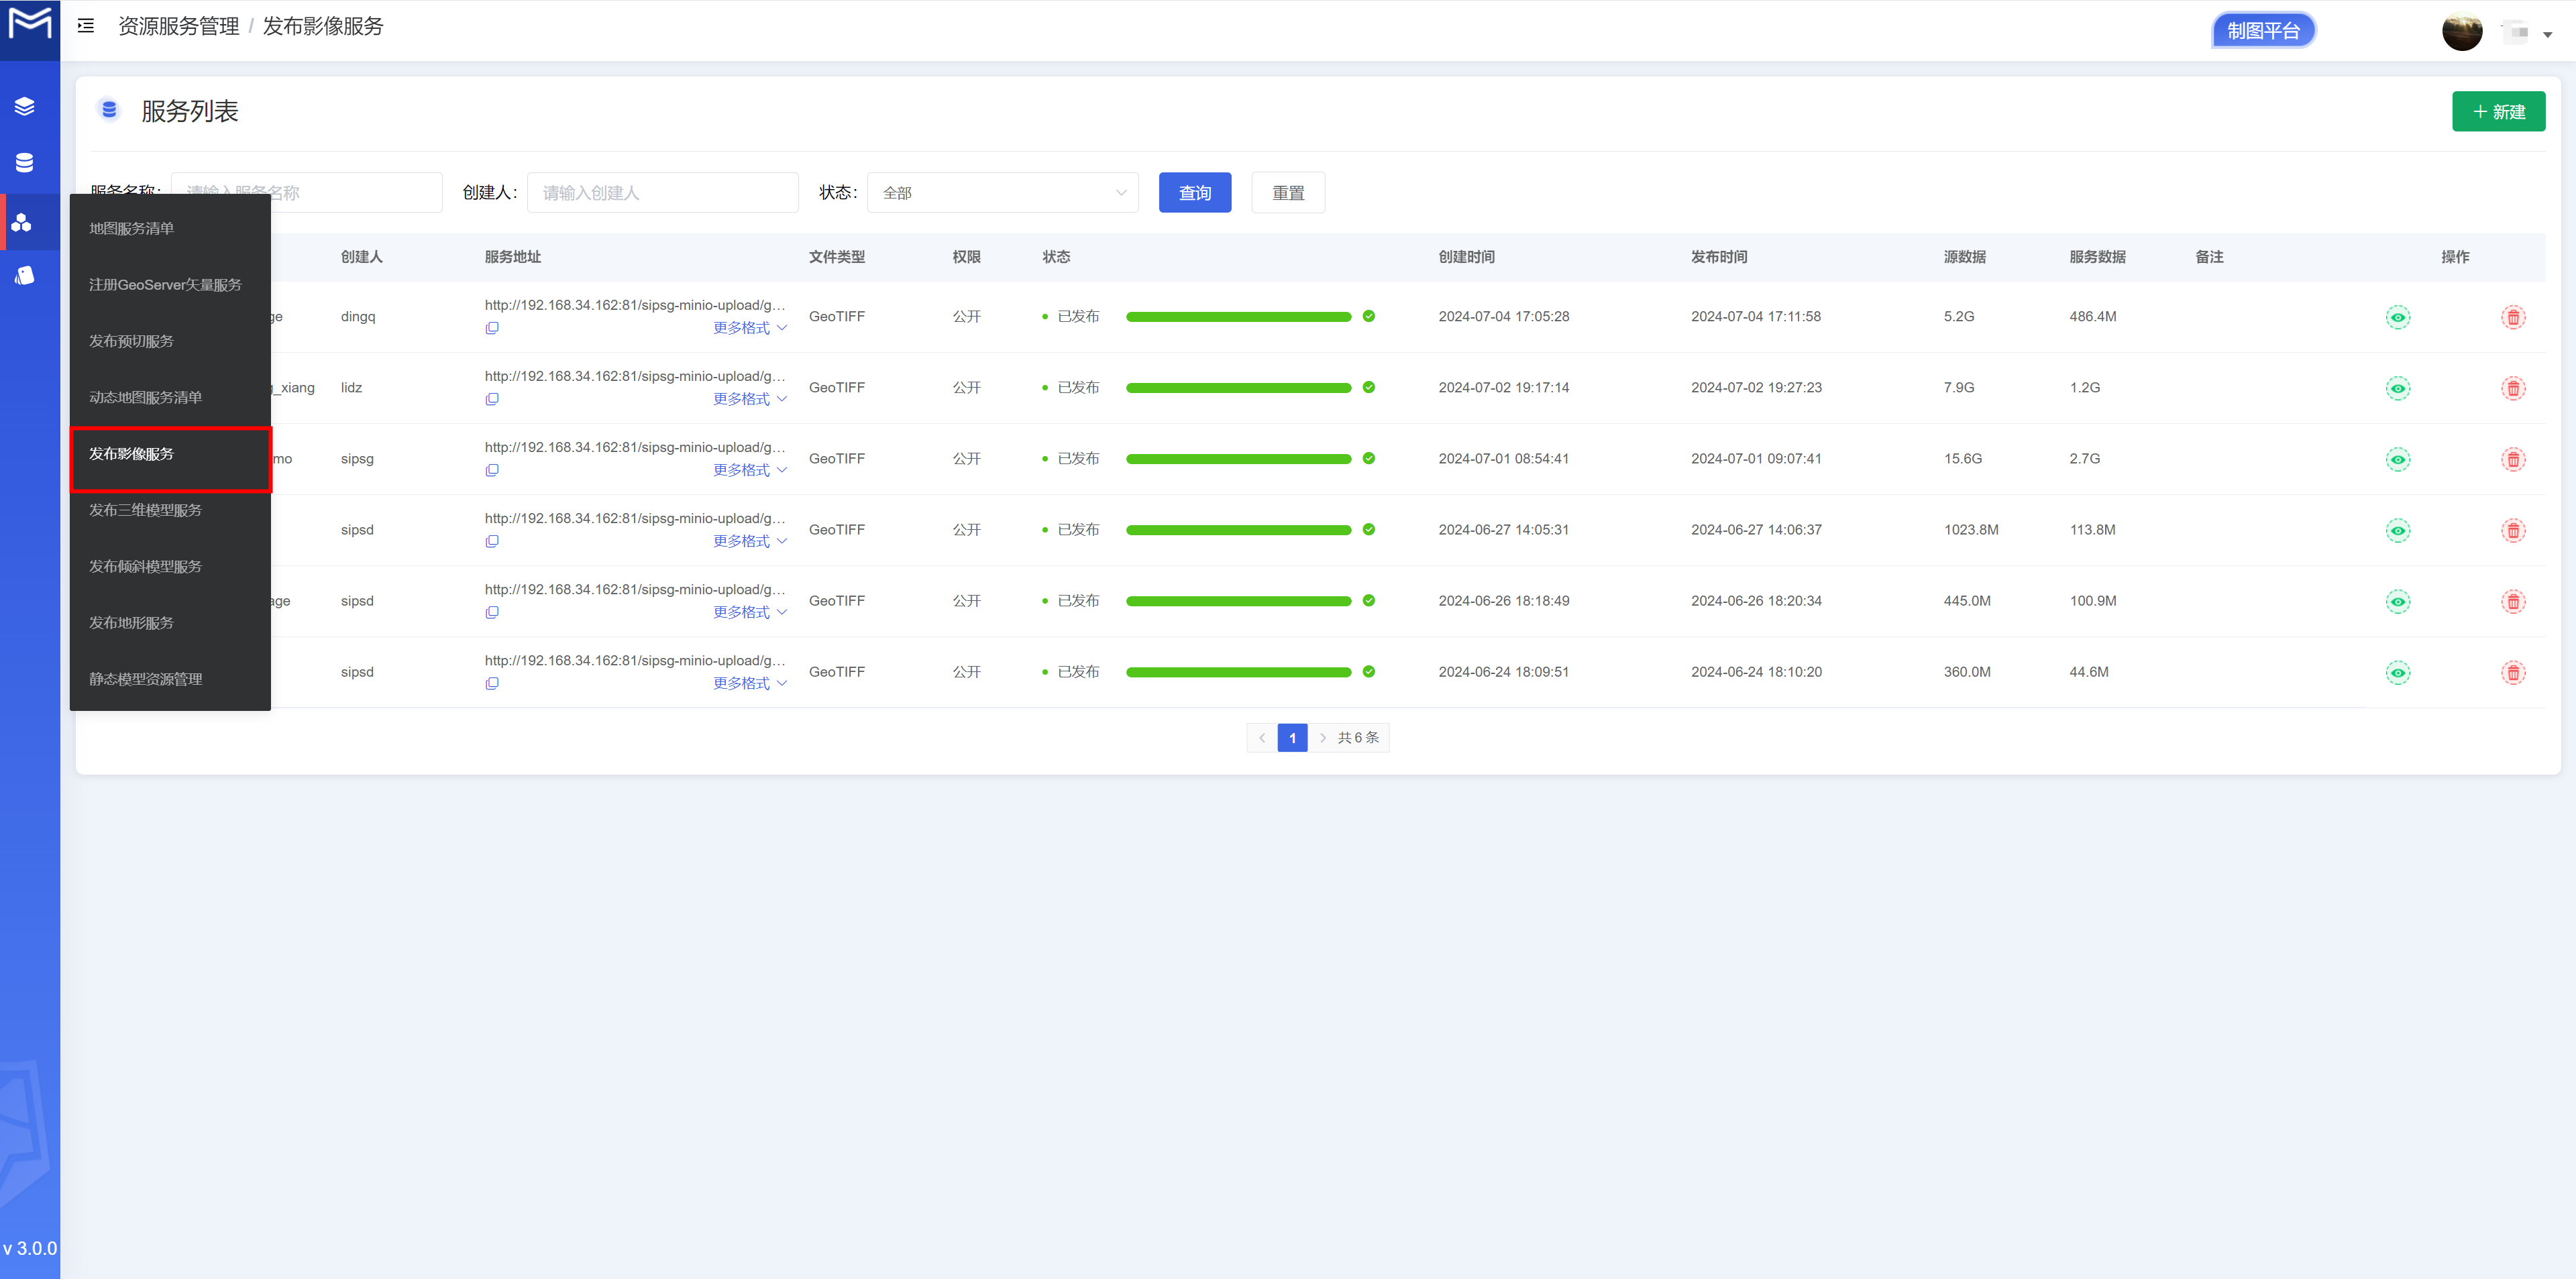The image size is (2576, 1279).
Task: Preview the 1023.8M service with eye icon
Action: tap(2398, 530)
